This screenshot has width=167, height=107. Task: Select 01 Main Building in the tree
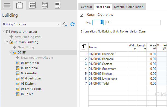tap(26, 42)
